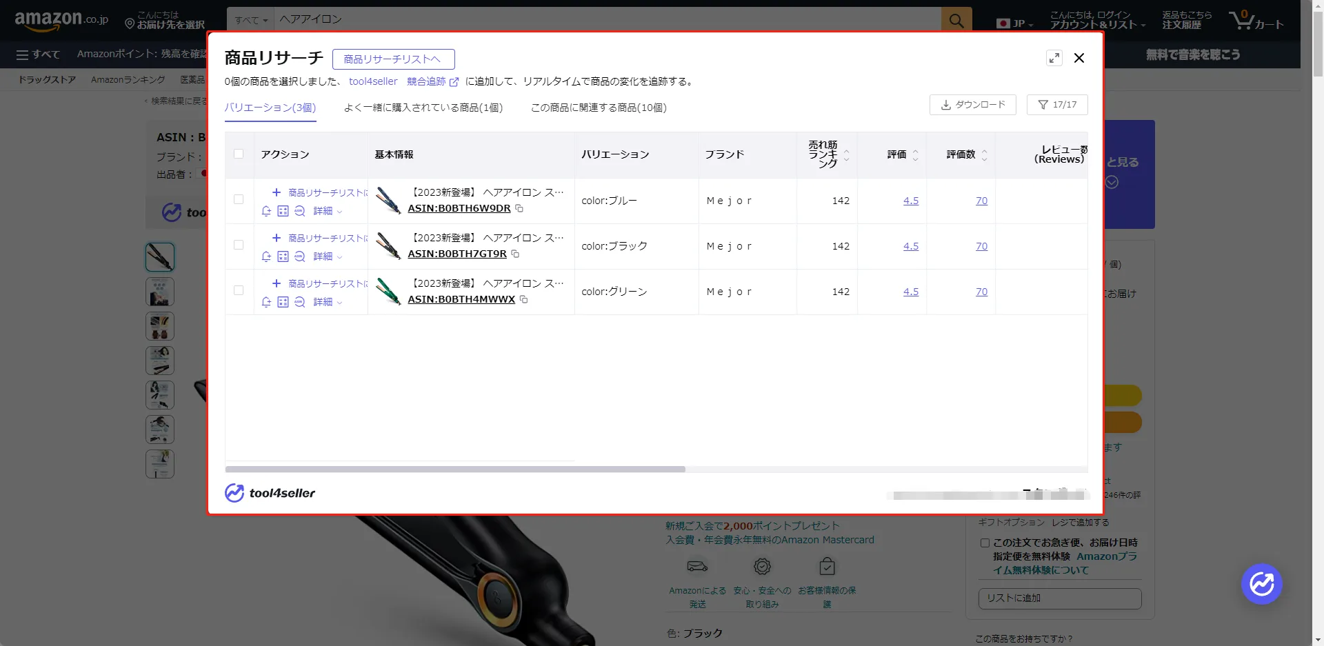Viewport: 1324px width, 646px height.
Task: Check the row for color:ブラック variation
Action: point(239,245)
